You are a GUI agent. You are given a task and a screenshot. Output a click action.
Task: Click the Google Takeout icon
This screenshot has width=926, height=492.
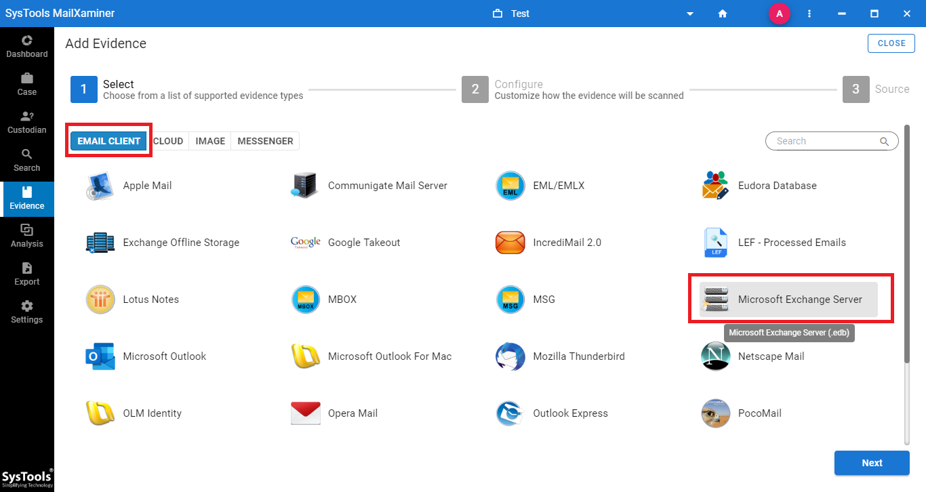click(306, 243)
